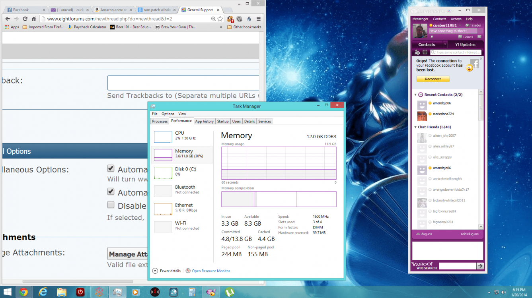Switch to the Y! Updates tab

466,45
